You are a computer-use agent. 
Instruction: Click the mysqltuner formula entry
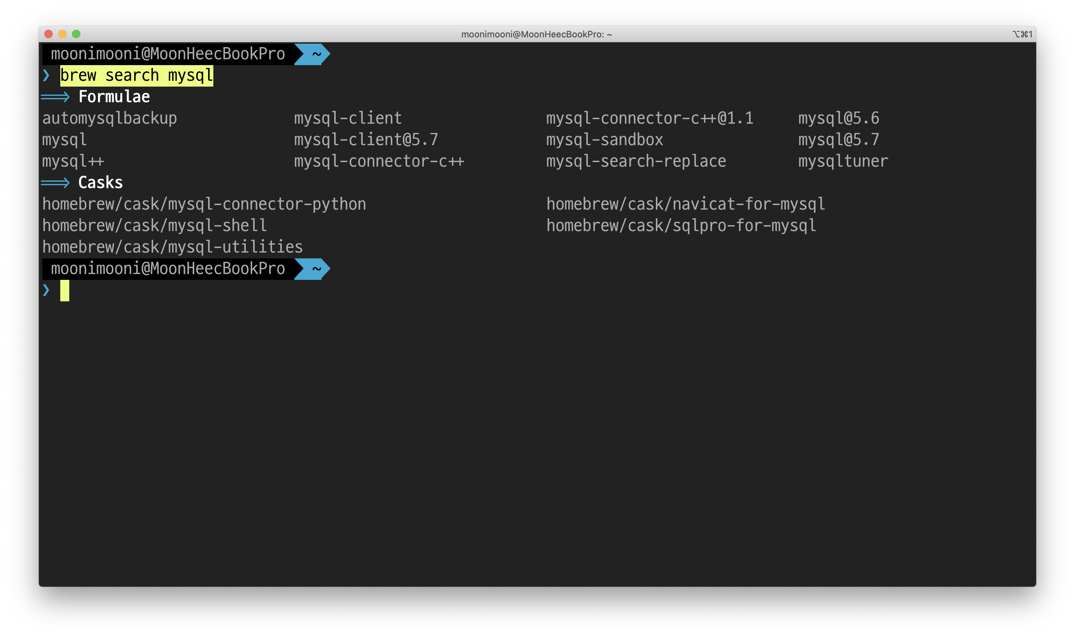coord(843,161)
